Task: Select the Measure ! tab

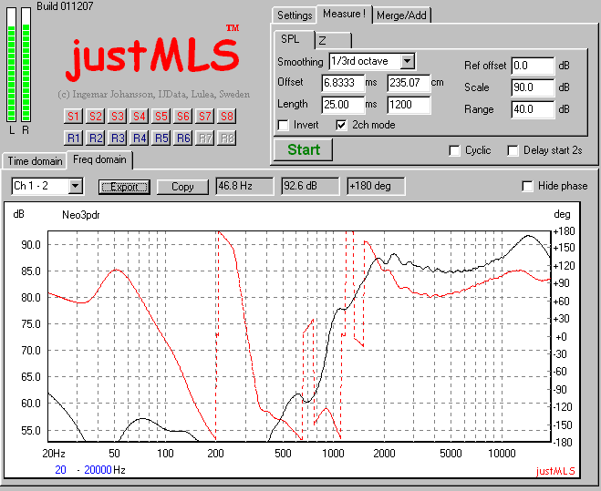Action: point(344,15)
